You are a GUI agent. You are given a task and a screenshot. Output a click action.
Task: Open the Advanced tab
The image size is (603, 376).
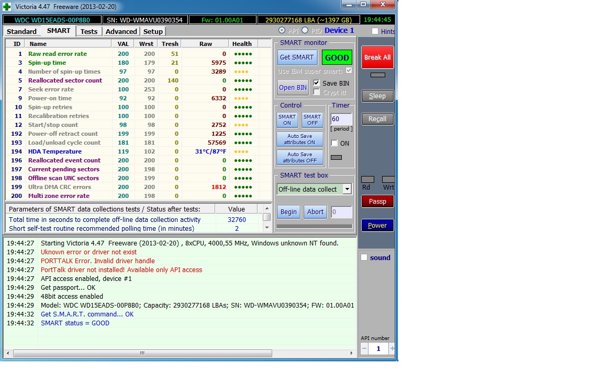coord(121,31)
